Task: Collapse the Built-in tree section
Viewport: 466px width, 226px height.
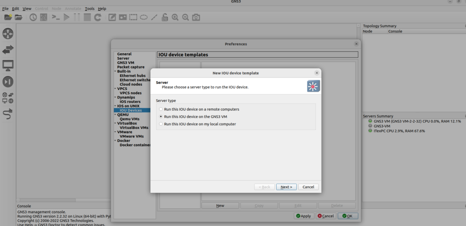Action: pos(115,71)
